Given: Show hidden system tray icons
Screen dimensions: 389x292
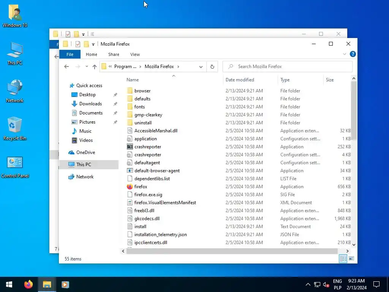Looking at the screenshot, I should pyautogui.click(x=308, y=284).
